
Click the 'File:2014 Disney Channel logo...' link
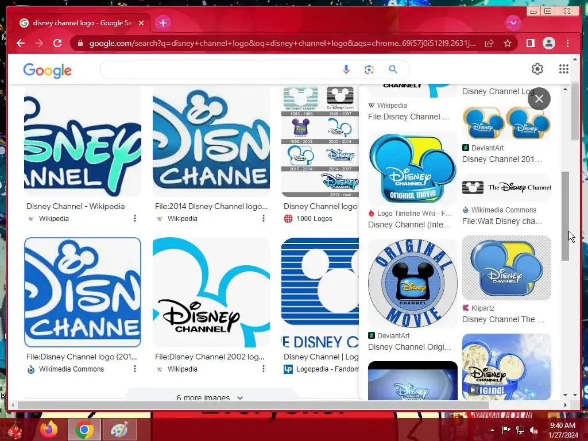click(x=211, y=206)
